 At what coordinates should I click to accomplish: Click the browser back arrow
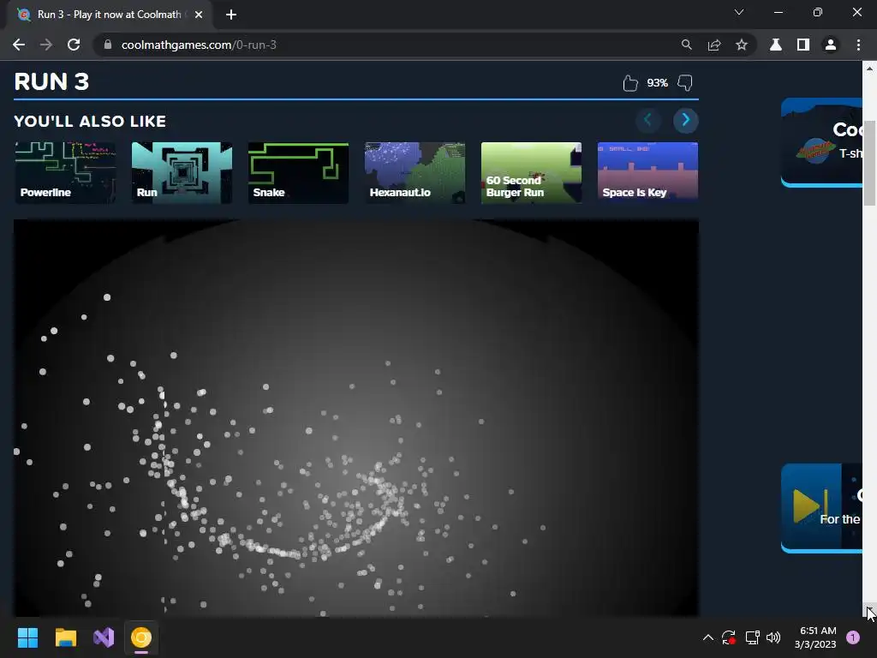point(19,45)
